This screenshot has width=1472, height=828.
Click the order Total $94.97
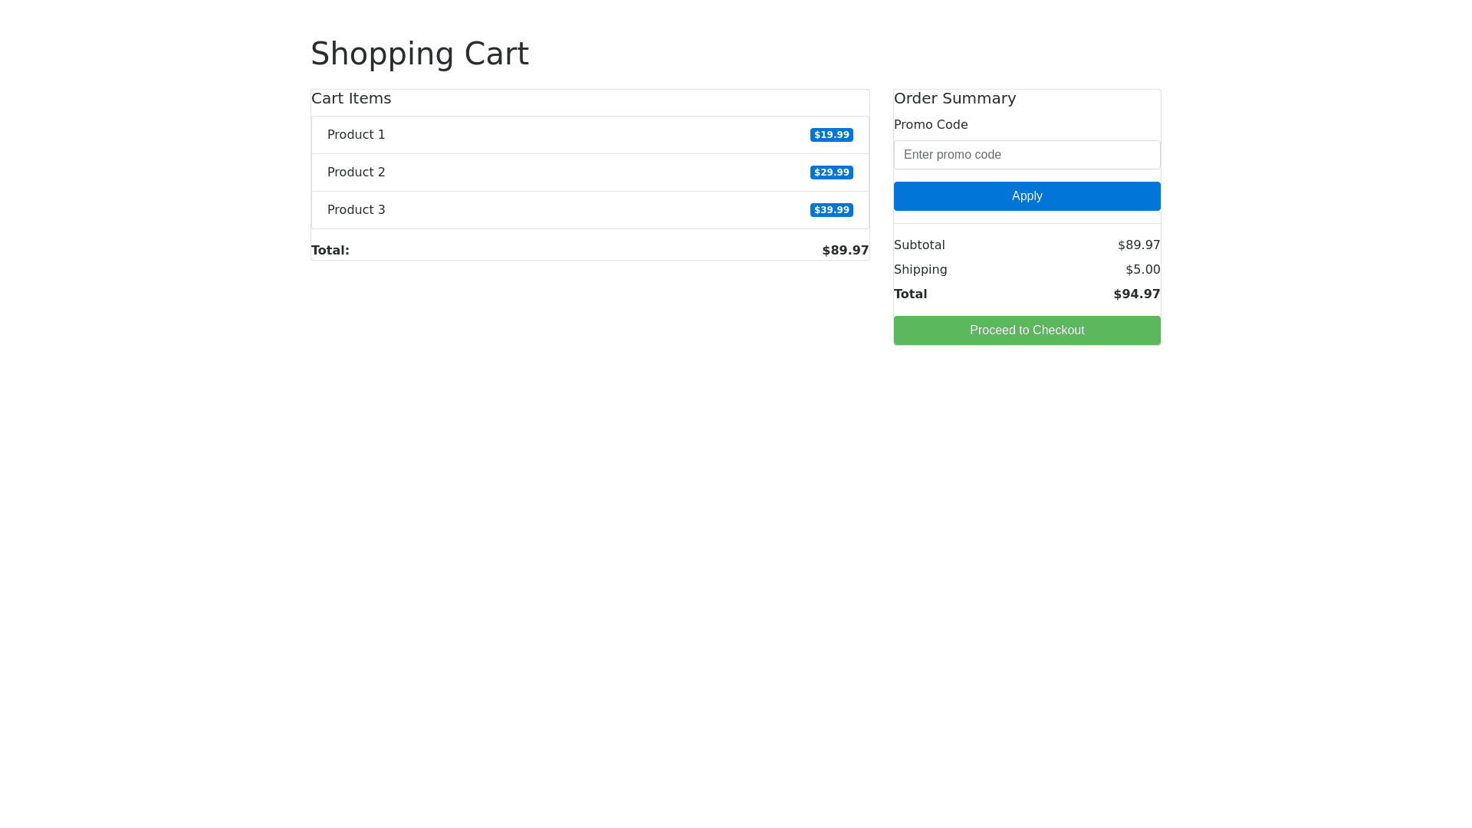pyautogui.click(x=1136, y=294)
